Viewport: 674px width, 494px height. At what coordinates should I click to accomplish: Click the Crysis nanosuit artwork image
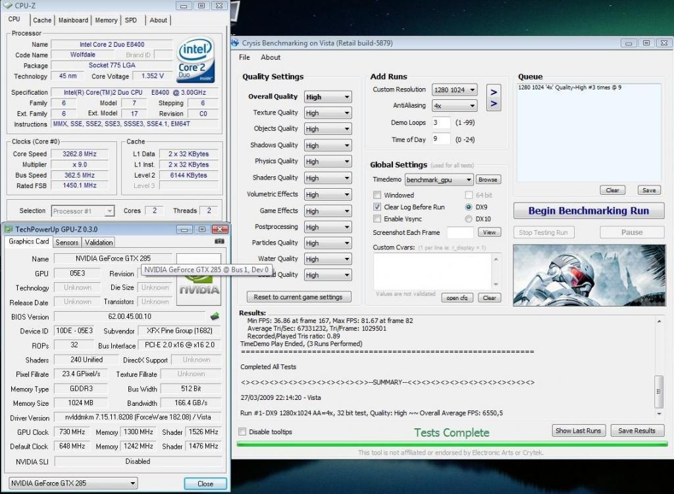coord(589,276)
